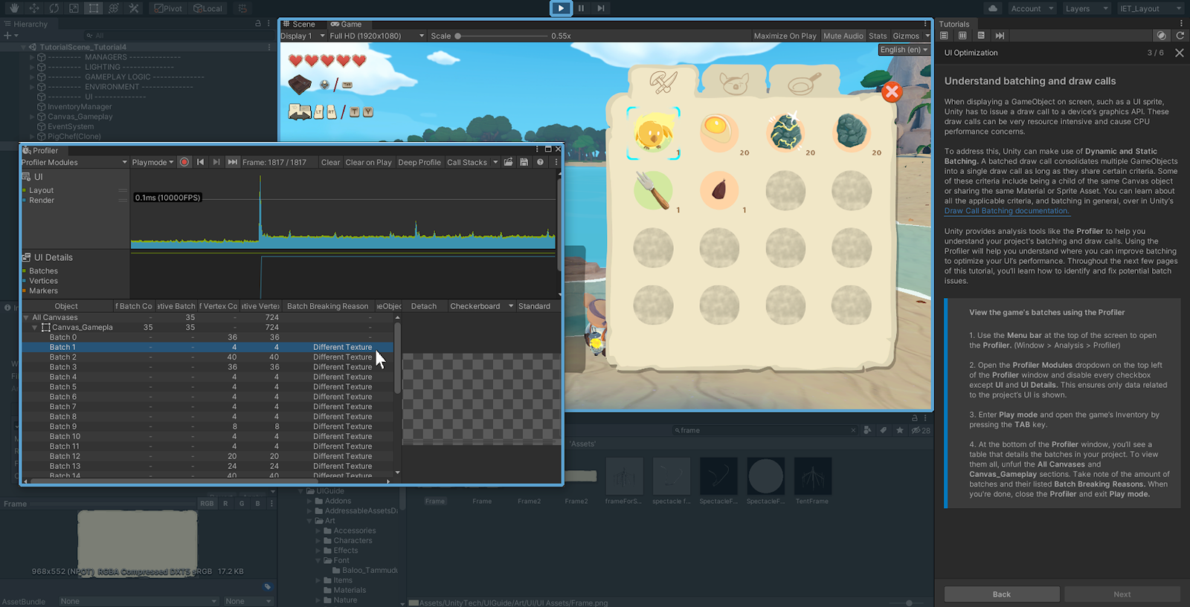Open the Full HD resolution dropdown
This screenshot has height=607, width=1190.
pos(376,36)
